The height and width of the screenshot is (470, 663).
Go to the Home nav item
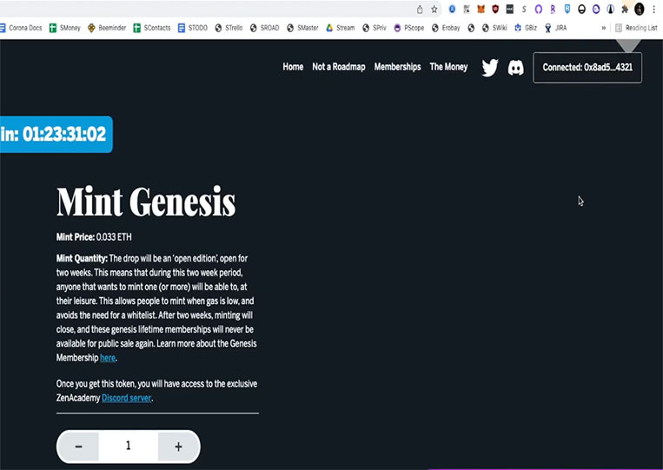click(x=293, y=67)
